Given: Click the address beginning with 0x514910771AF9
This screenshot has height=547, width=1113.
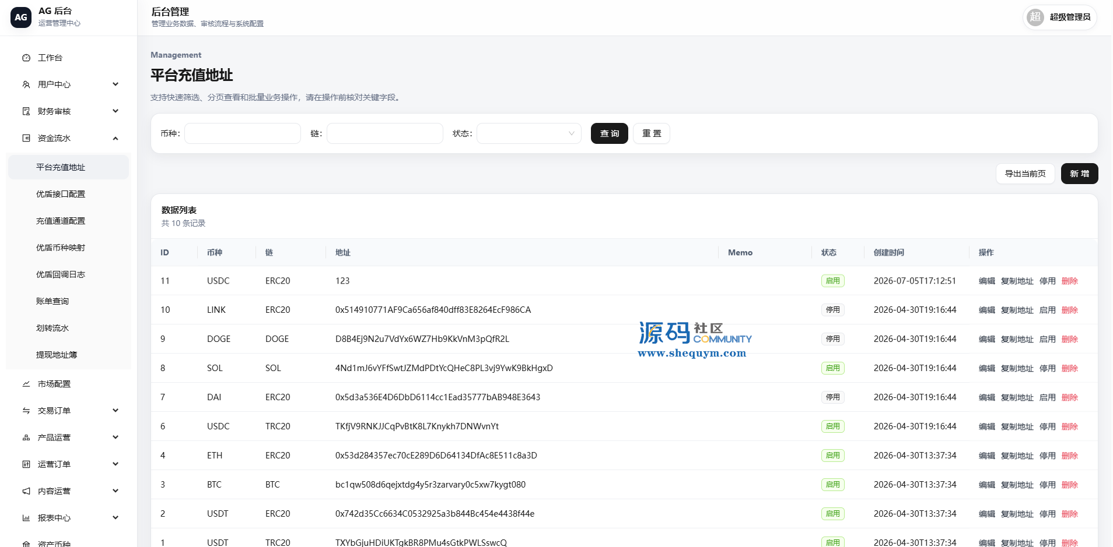Looking at the screenshot, I should click(x=433, y=310).
